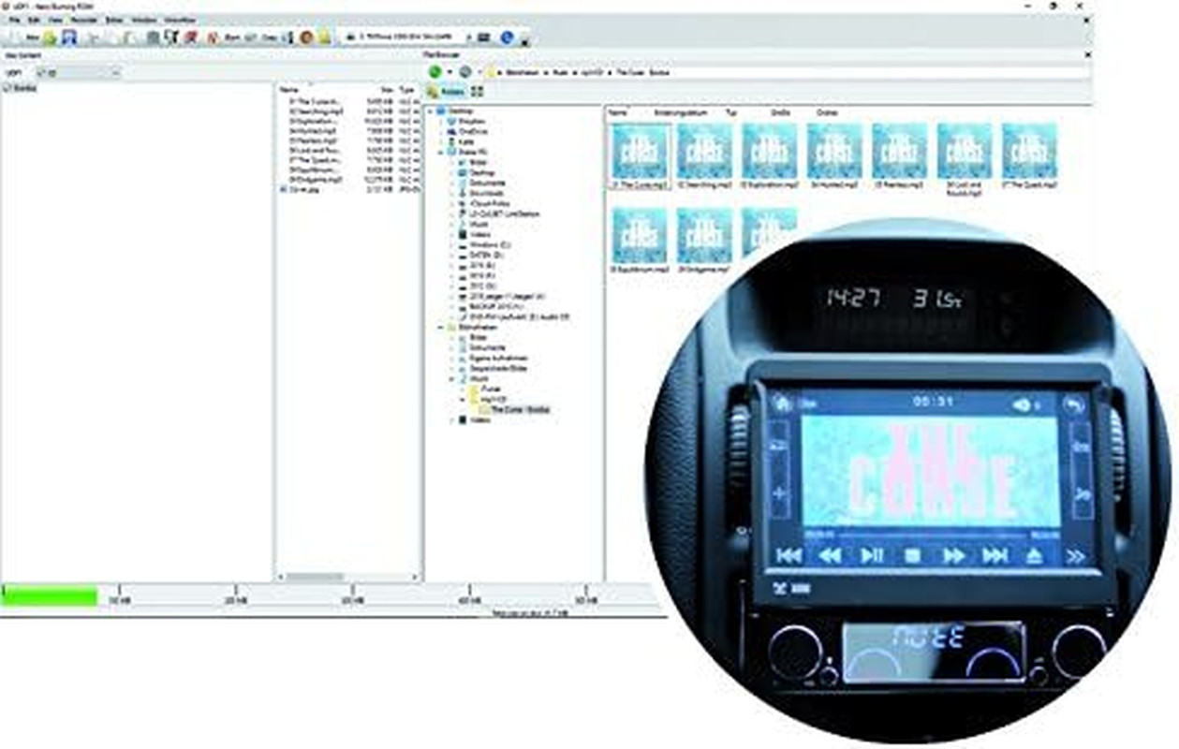Select iCloud Fotos in the folder tree

(x=486, y=203)
